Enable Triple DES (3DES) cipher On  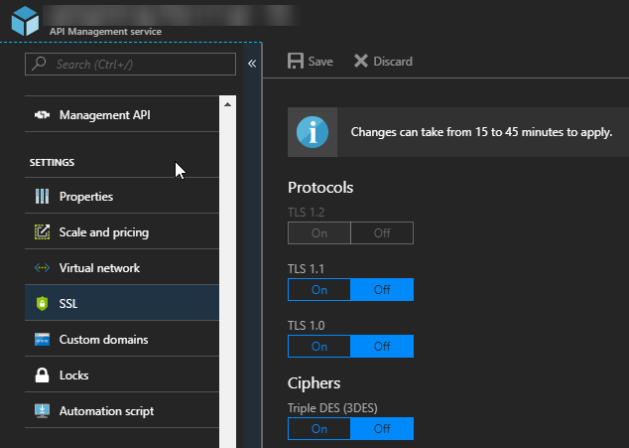tap(319, 429)
